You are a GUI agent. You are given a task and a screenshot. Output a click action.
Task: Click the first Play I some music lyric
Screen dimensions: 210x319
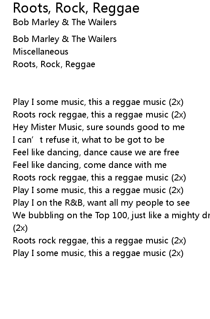tap(98, 102)
